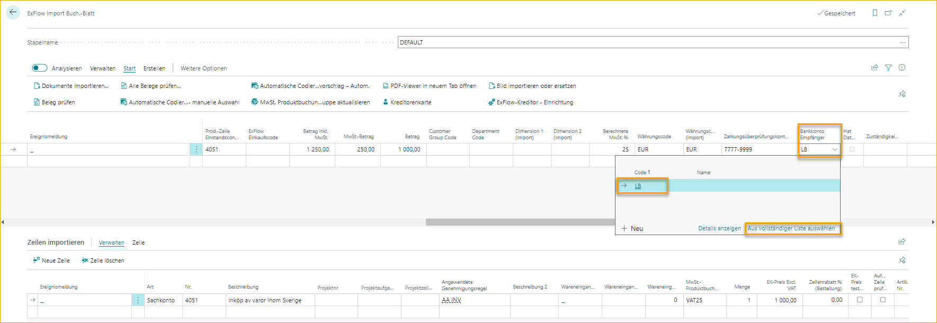Click Details anzeigen link

click(x=719, y=229)
